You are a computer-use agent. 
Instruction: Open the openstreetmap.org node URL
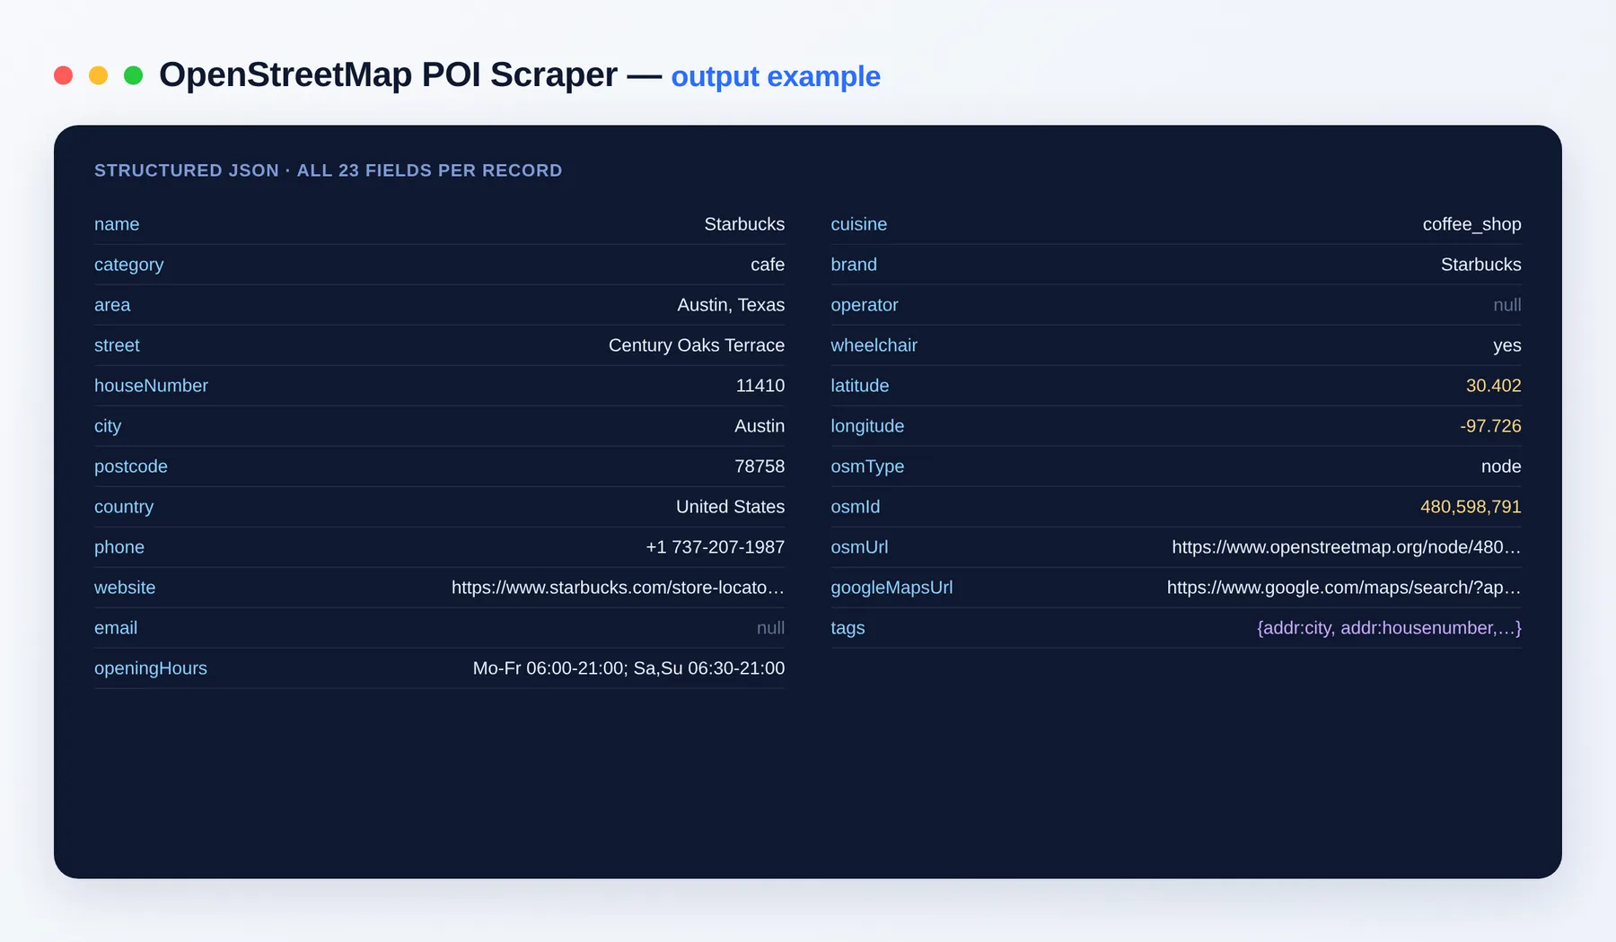[x=1347, y=547]
